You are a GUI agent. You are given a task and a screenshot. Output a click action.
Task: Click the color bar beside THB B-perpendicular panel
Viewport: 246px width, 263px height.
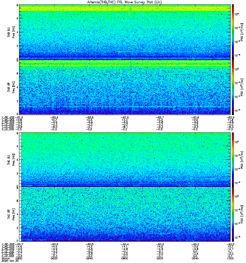[233, 32]
